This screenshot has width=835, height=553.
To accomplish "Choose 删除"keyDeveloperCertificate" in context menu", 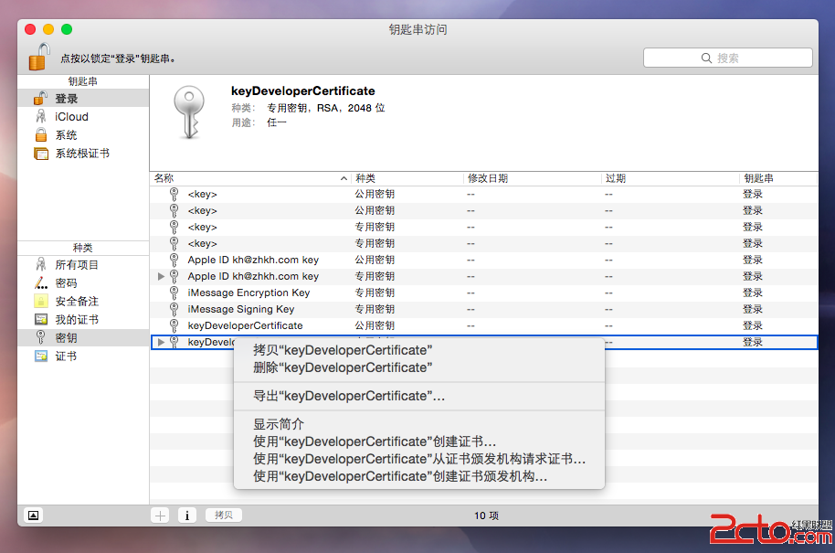I will pos(341,367).
